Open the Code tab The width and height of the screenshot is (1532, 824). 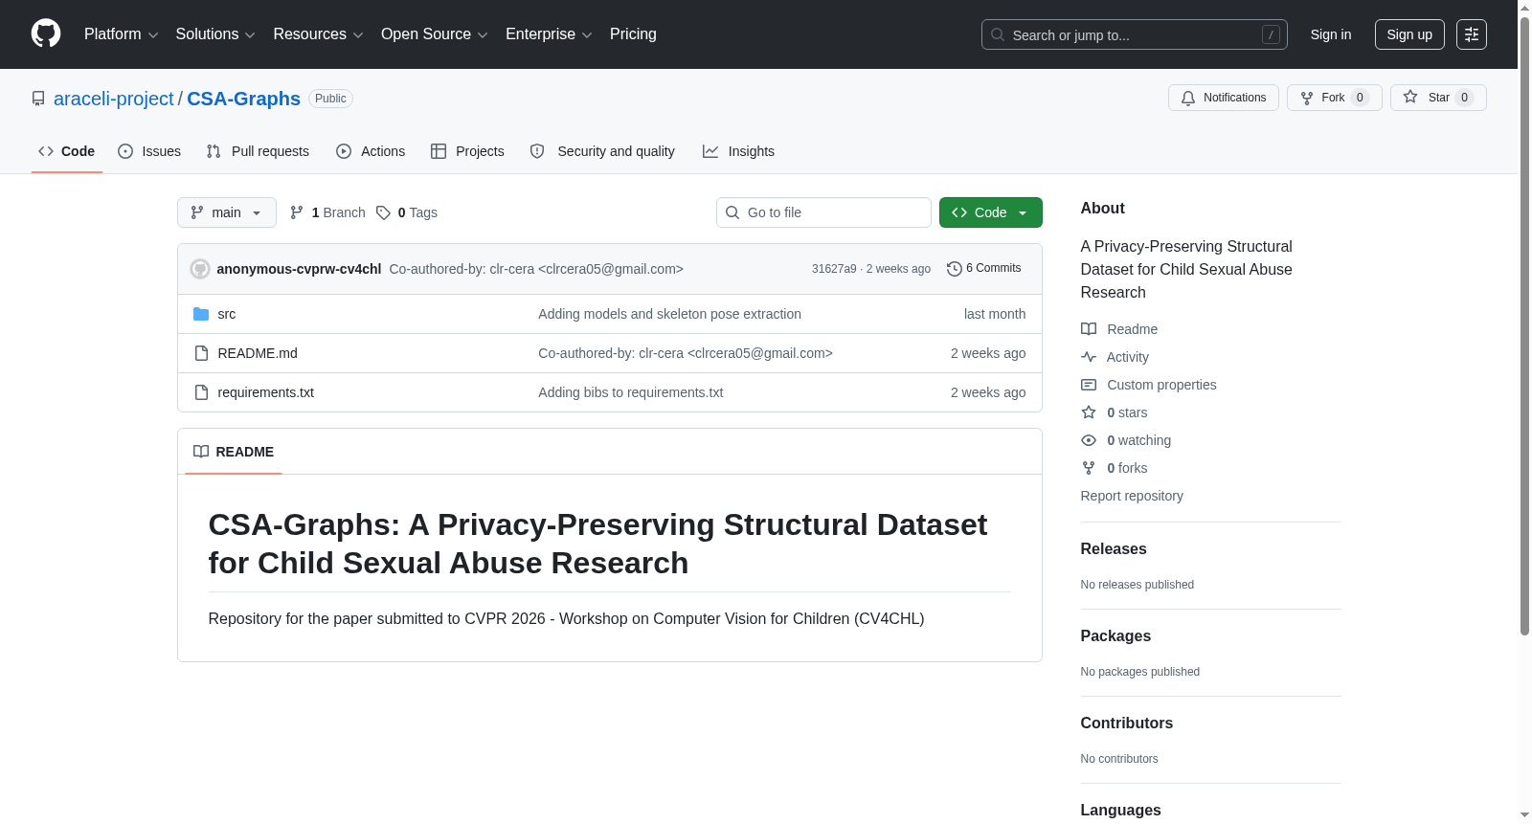[x=67, y=151]
